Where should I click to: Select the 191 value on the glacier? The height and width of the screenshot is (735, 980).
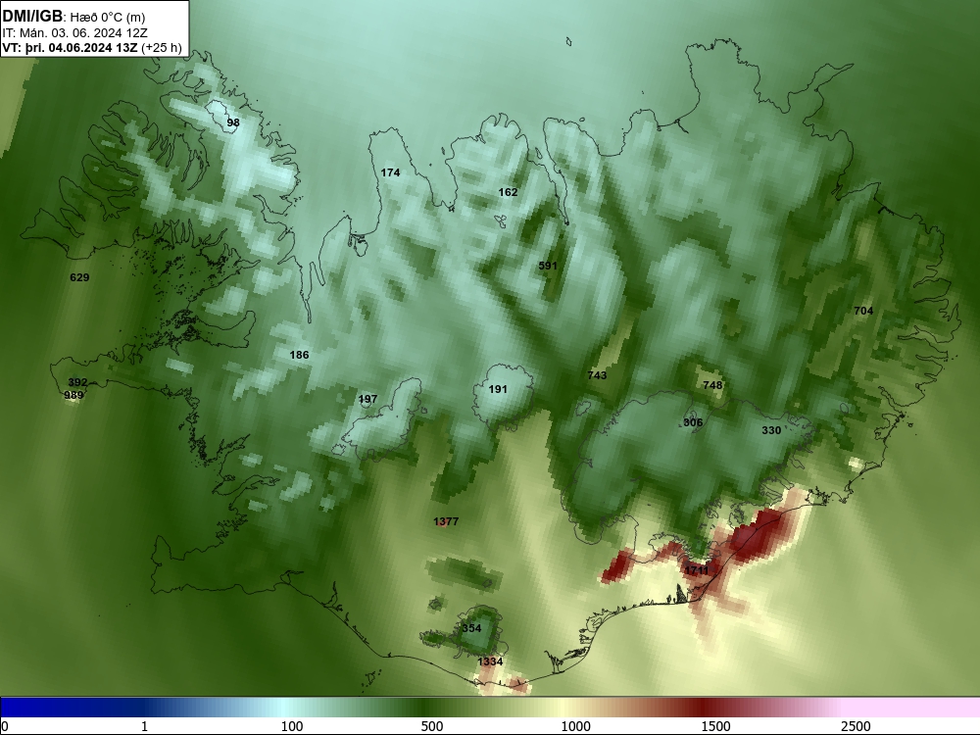pos(498,389)
